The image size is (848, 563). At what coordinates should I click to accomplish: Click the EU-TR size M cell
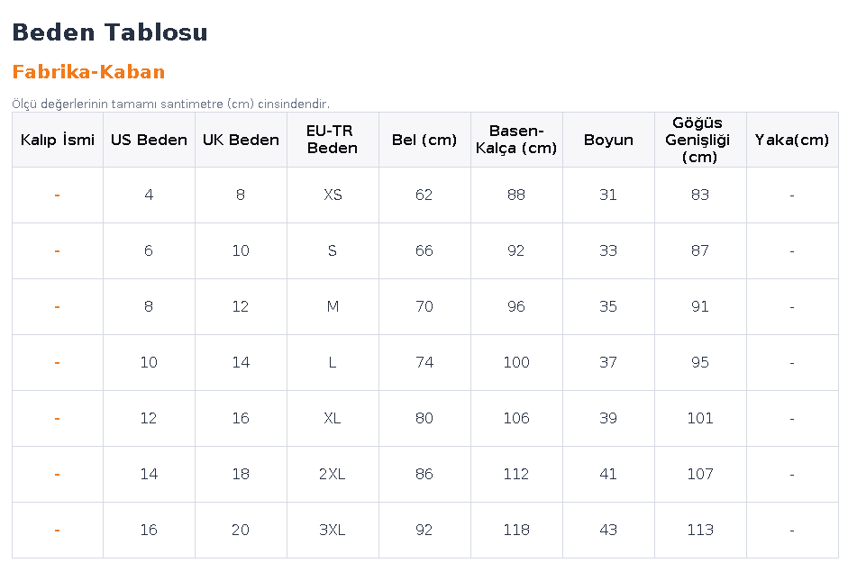(x=333, y=306)
